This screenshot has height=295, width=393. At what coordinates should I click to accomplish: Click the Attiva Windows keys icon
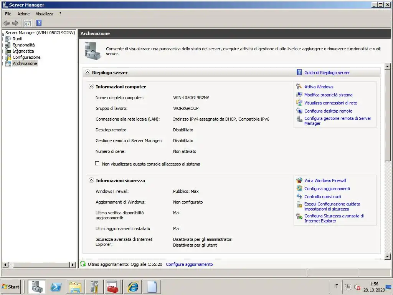(x=299, y=86)
